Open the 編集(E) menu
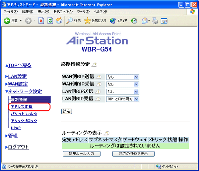 coord(28,12)
